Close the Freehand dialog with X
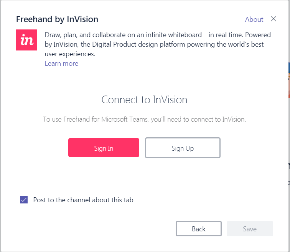 point(273,19)
